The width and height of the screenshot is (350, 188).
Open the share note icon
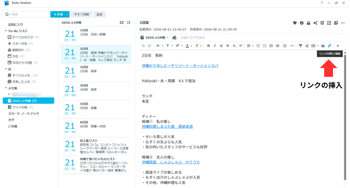tap(315, 23)
